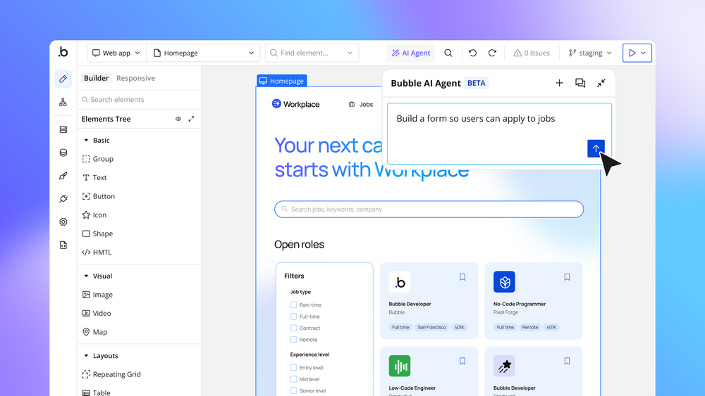The width and height of the screenshot is (705, 396).
Task: Click the Low-Code Engineer company logo
Action: 400,366
